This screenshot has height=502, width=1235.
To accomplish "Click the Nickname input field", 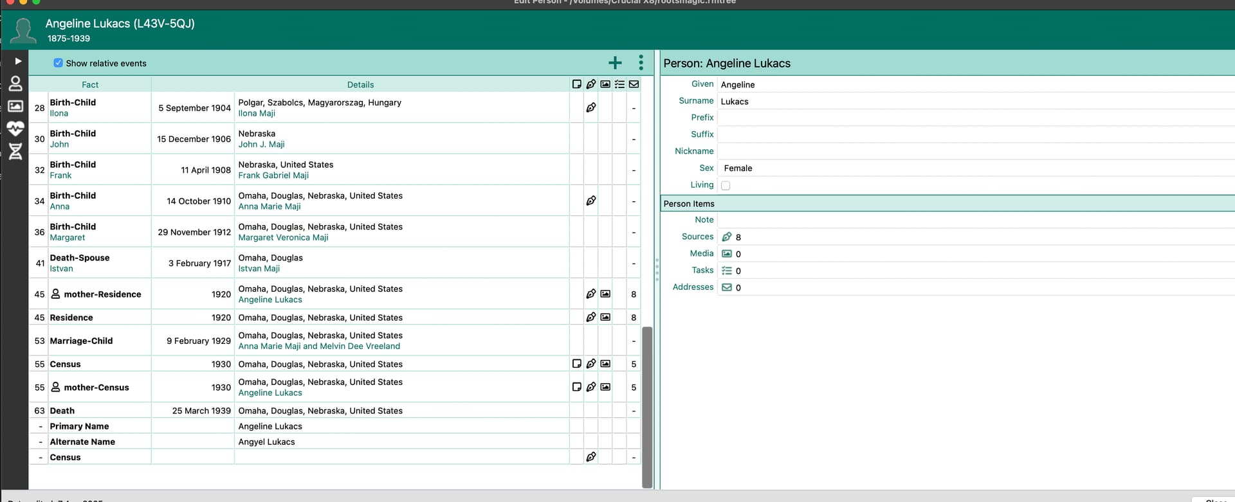I will click(965, 151).
